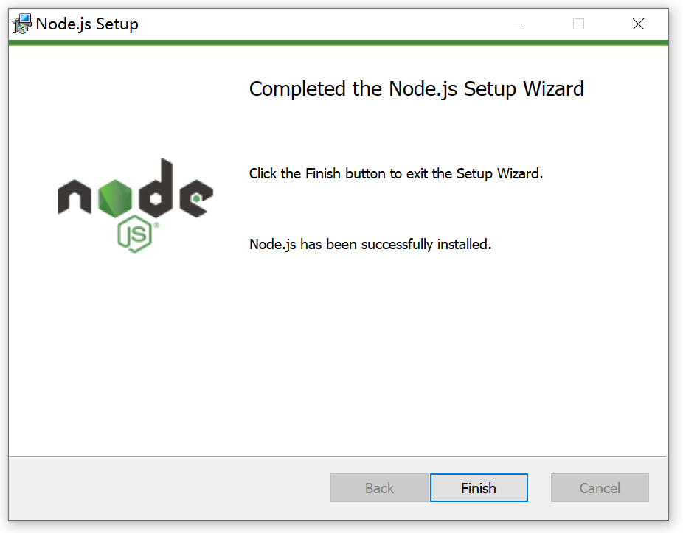683x533 pixels.
Task: Click the green hexagon in node logo
Action: (x=115, y=198)
